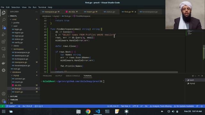This screenshot has height=115, width=205.
Task: Click the Go 1.19.4 version status item
Action: click(27, 106)
